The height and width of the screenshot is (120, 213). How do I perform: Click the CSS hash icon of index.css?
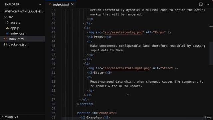click(7, 33)
